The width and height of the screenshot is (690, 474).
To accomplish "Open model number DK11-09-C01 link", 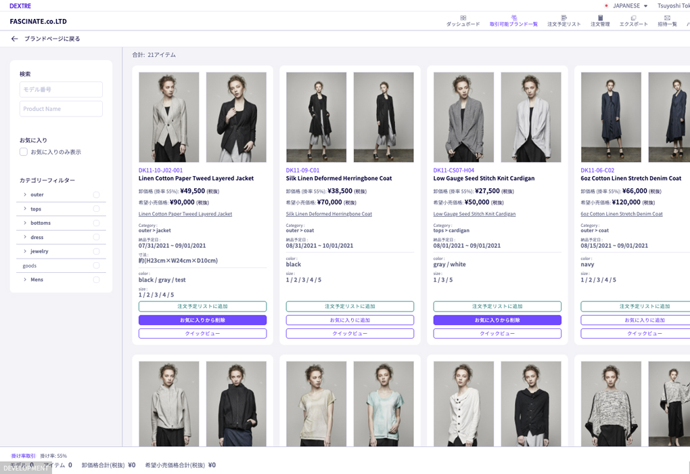I will point(303,171).
